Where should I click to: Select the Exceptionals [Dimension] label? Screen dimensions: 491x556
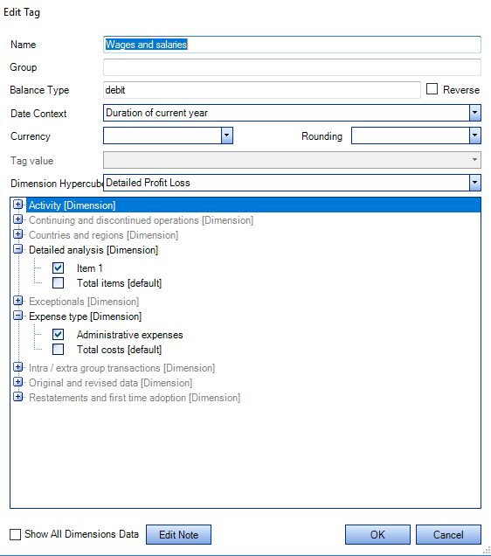(x=84, y=302)
